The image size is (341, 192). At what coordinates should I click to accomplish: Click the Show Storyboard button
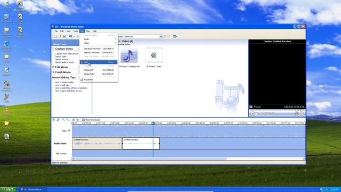click(91, 120)
